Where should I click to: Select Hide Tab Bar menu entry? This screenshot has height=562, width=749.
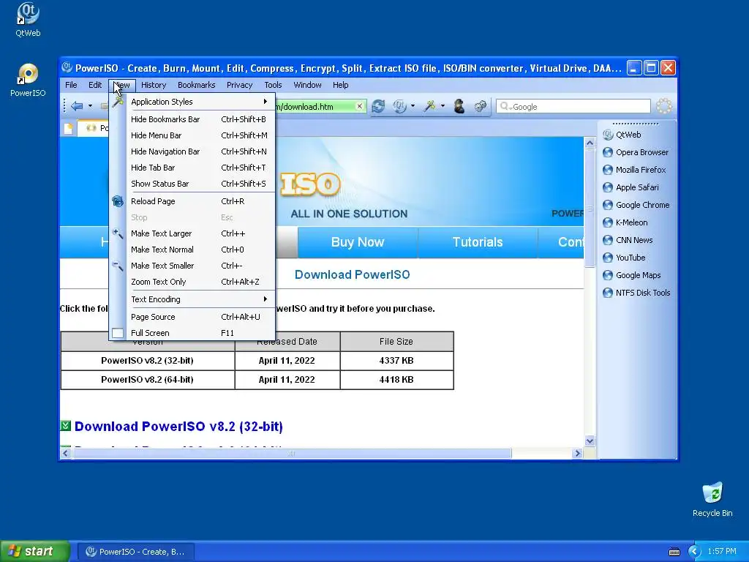pos(192,168)
